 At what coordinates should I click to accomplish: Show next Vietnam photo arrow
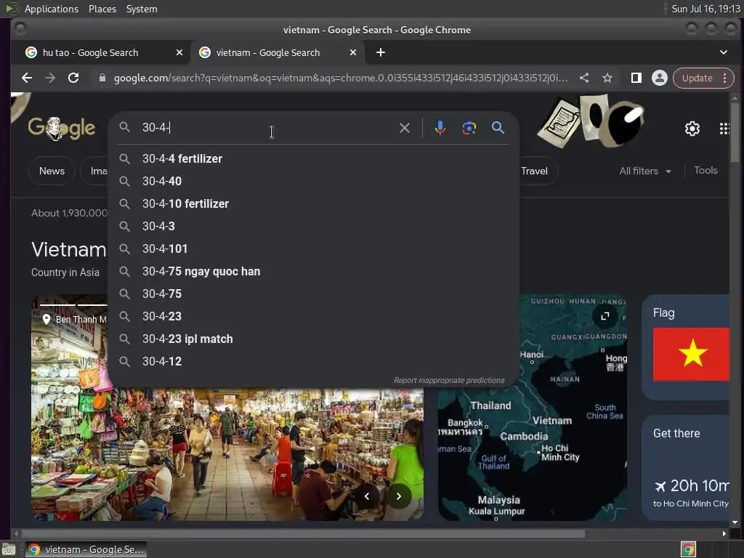tap(399, 496)
